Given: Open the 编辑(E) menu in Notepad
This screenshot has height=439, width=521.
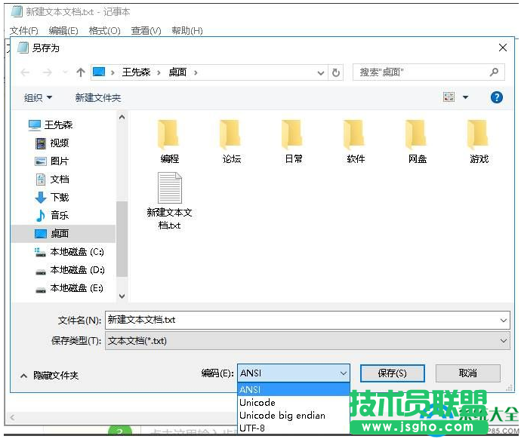Looking at the screenshot, I should point(63,30).
